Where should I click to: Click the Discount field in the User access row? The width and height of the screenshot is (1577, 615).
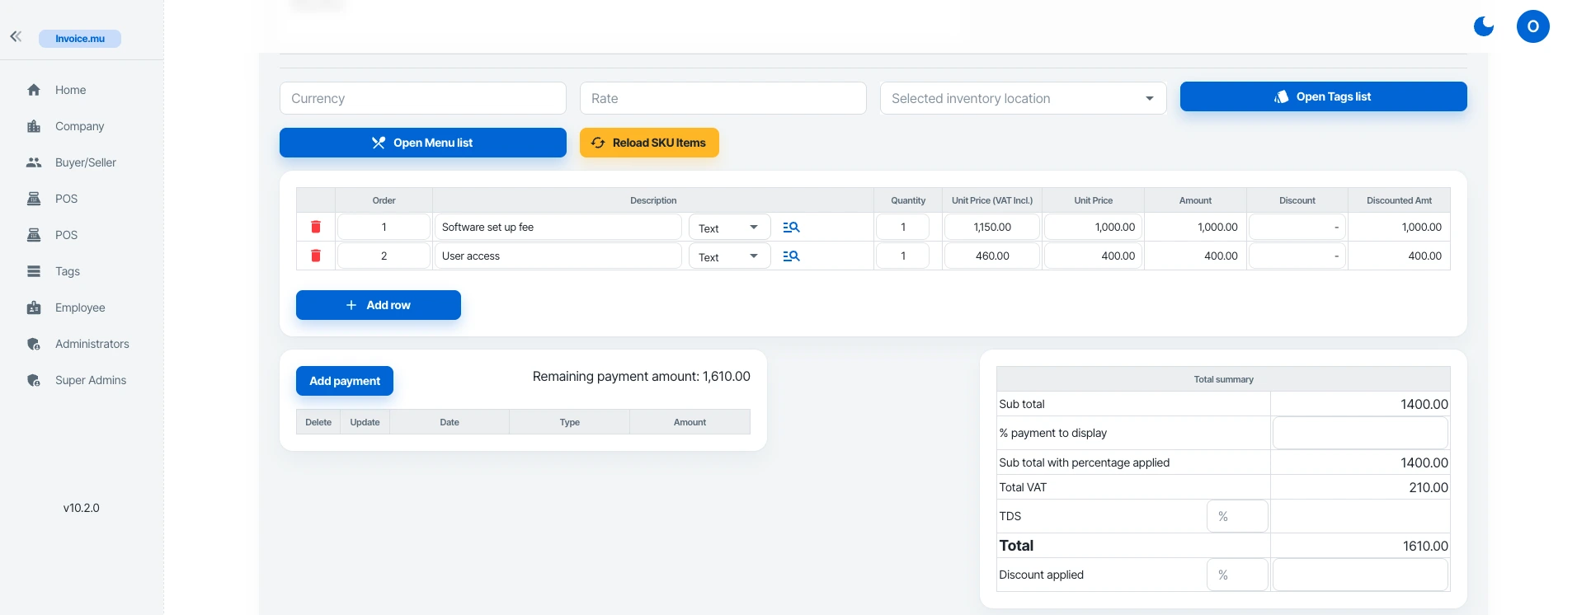(1297, 256)
